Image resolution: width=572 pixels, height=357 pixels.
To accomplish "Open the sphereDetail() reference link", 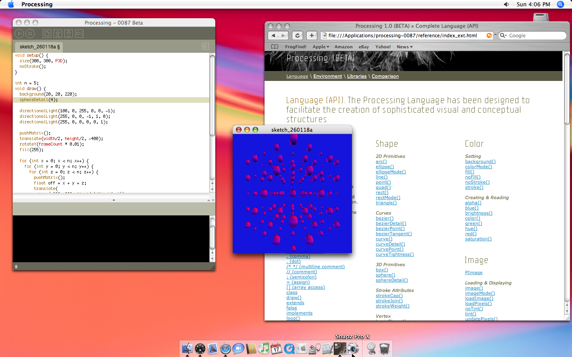I will point(392,280).
